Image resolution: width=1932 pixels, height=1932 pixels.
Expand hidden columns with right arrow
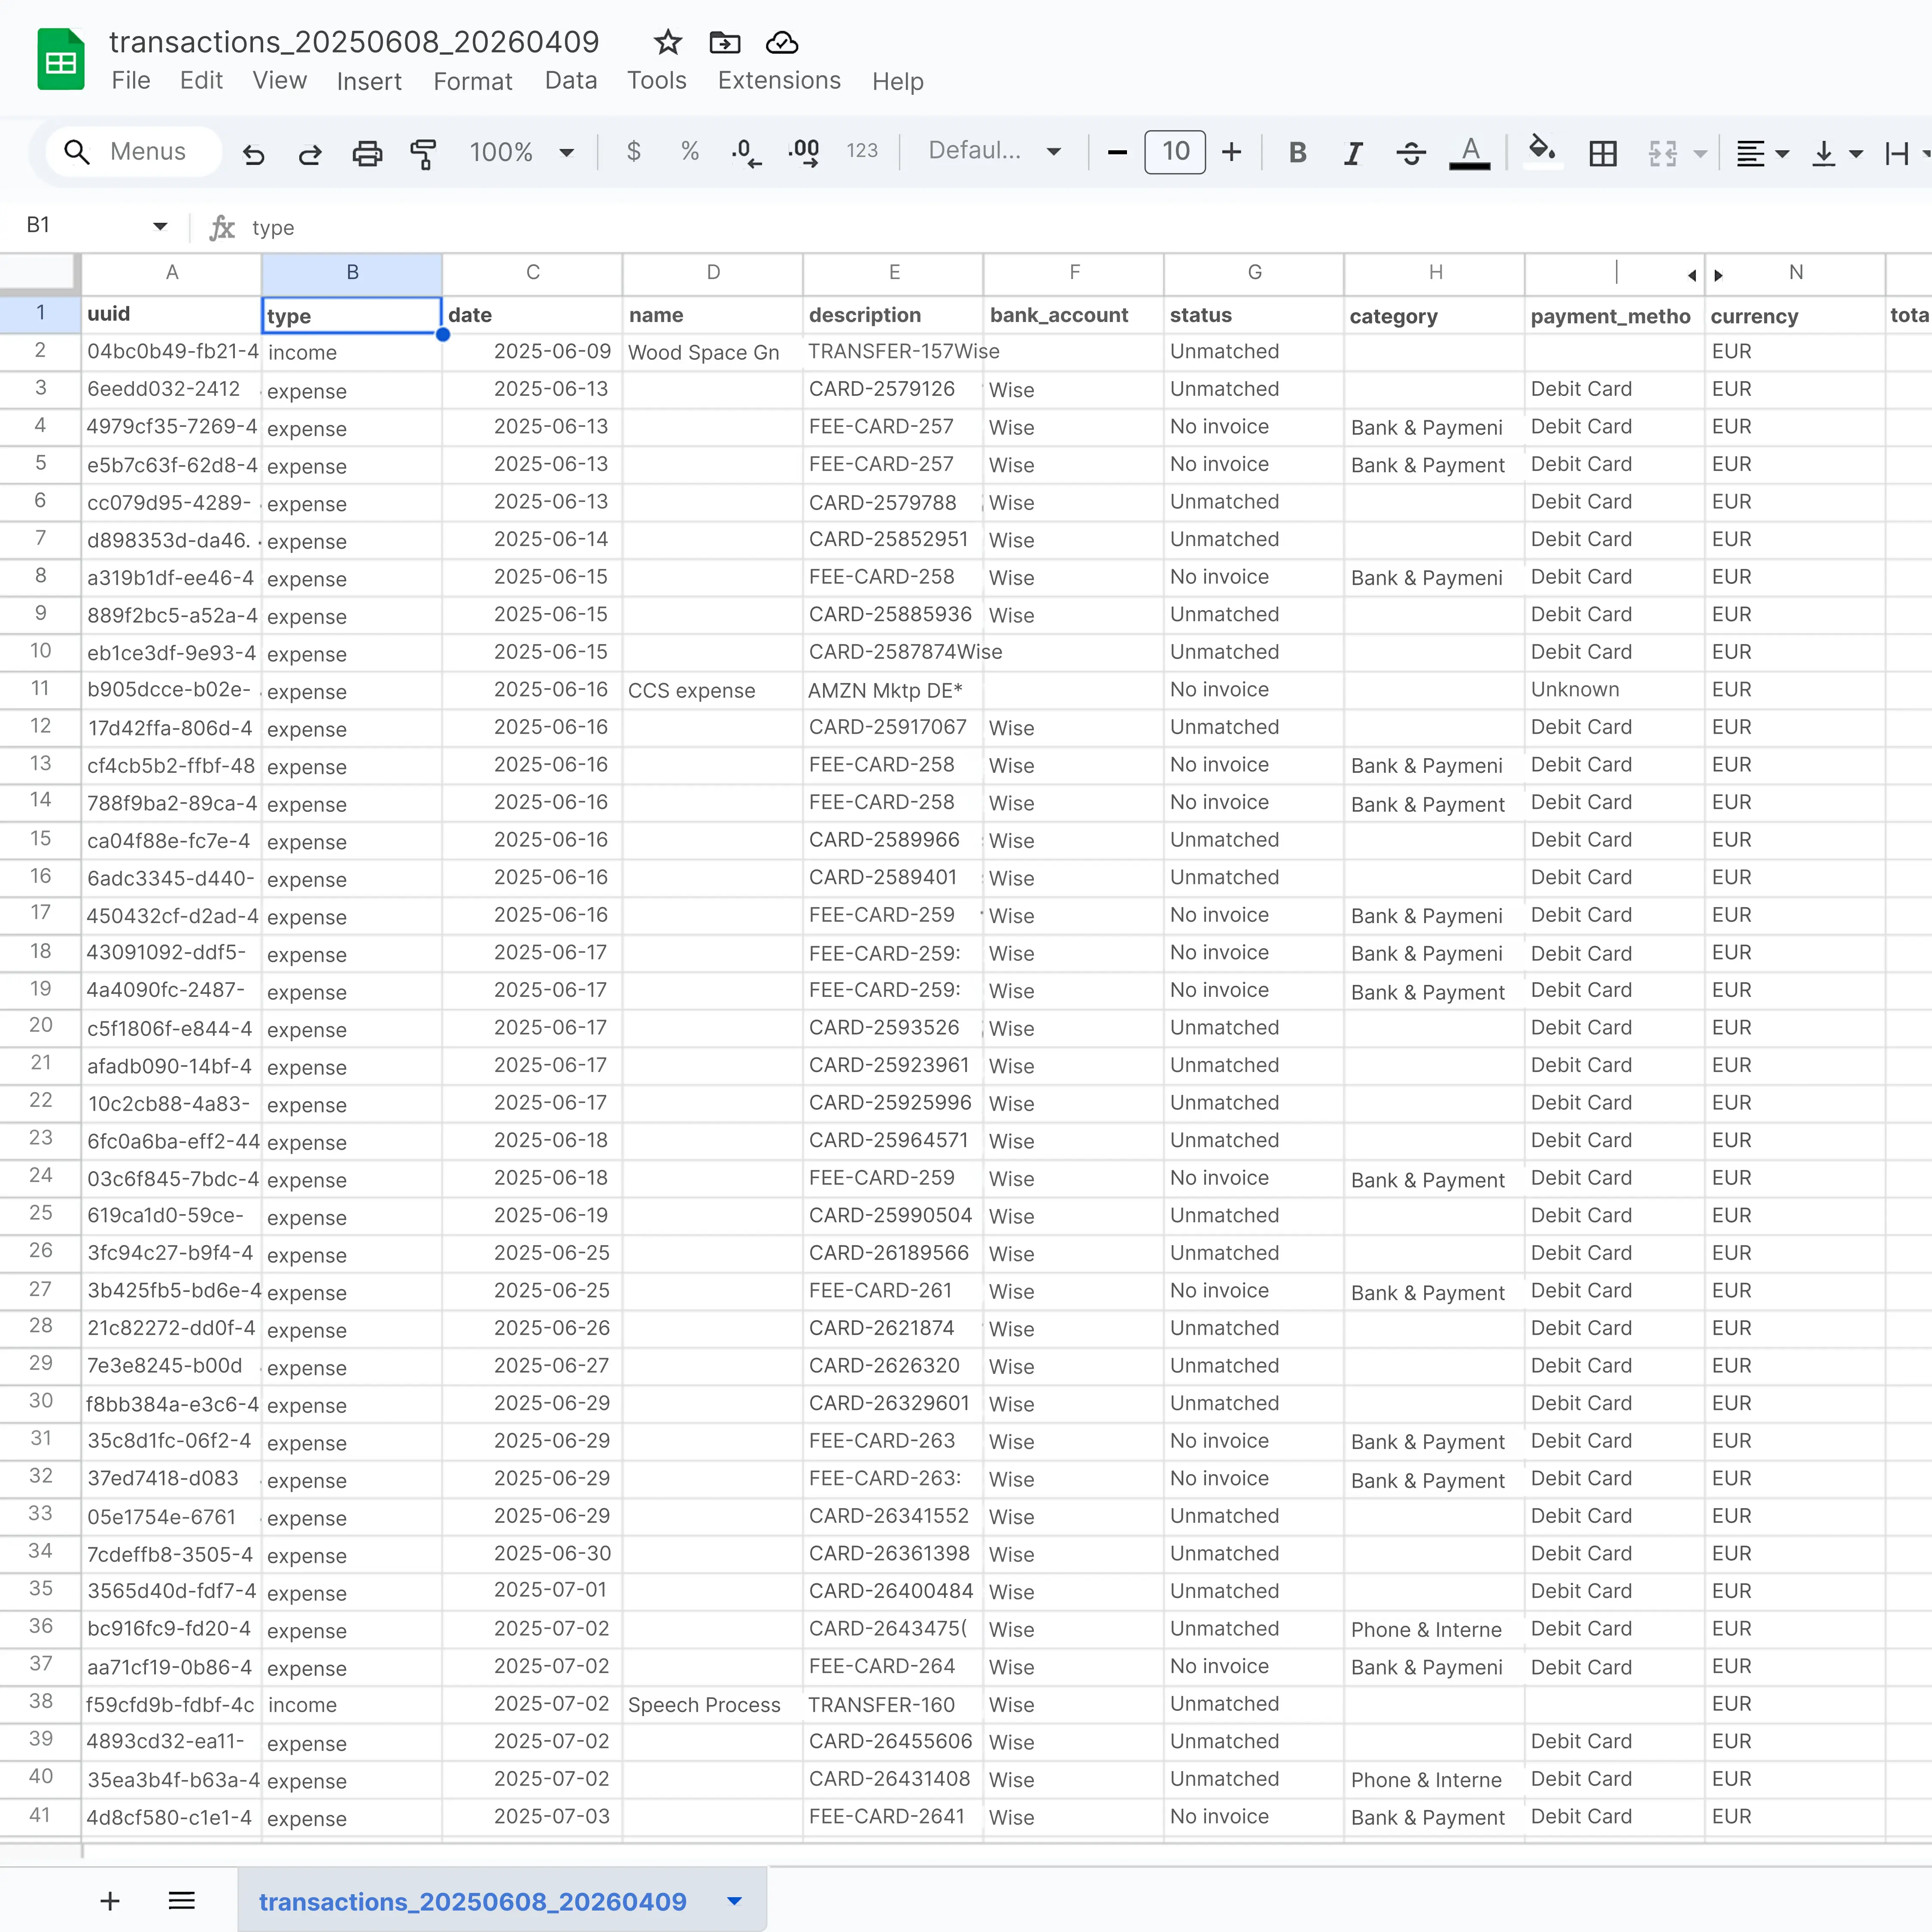click(x=1718, y=275)
